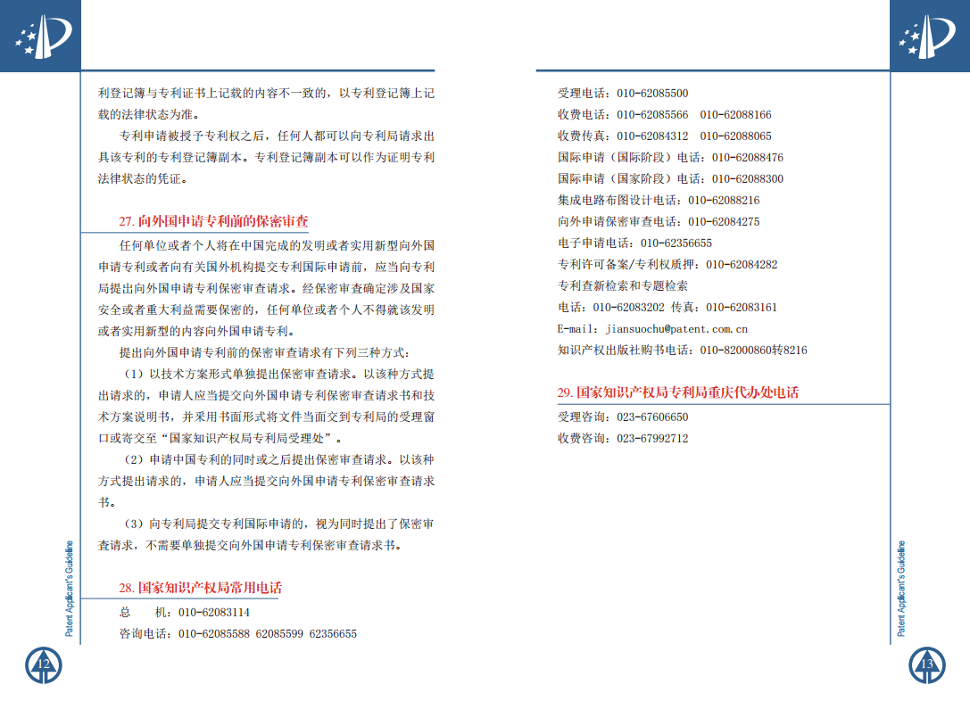Viewport: 970px width, 718px height.
Task: Click the page 12 number badge
Action: pos(42,664)
